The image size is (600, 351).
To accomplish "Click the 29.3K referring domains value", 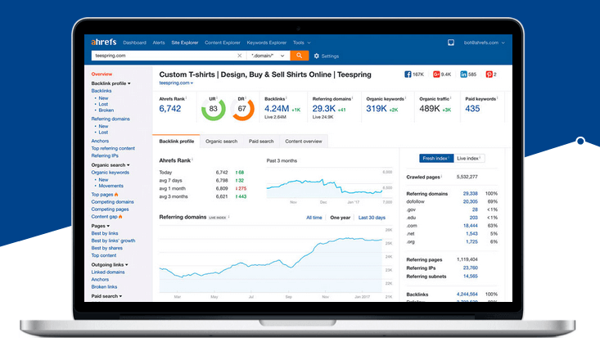I will [323, 109].
